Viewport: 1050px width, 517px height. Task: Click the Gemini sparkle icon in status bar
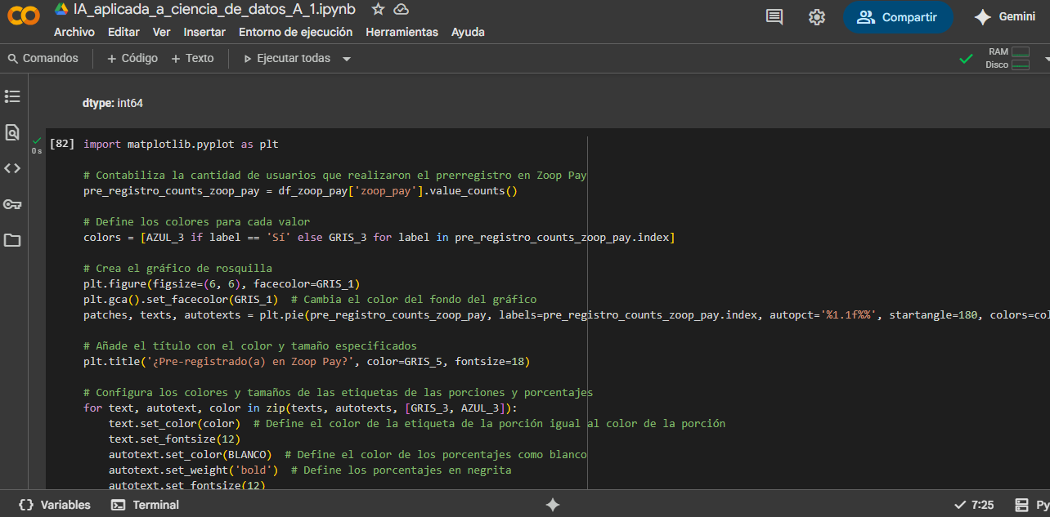pos(553,505)
